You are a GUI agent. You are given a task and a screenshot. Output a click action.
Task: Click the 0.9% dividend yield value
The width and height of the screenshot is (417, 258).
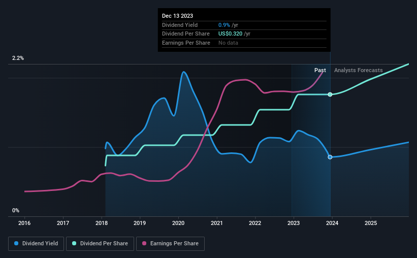coord(224,25)
